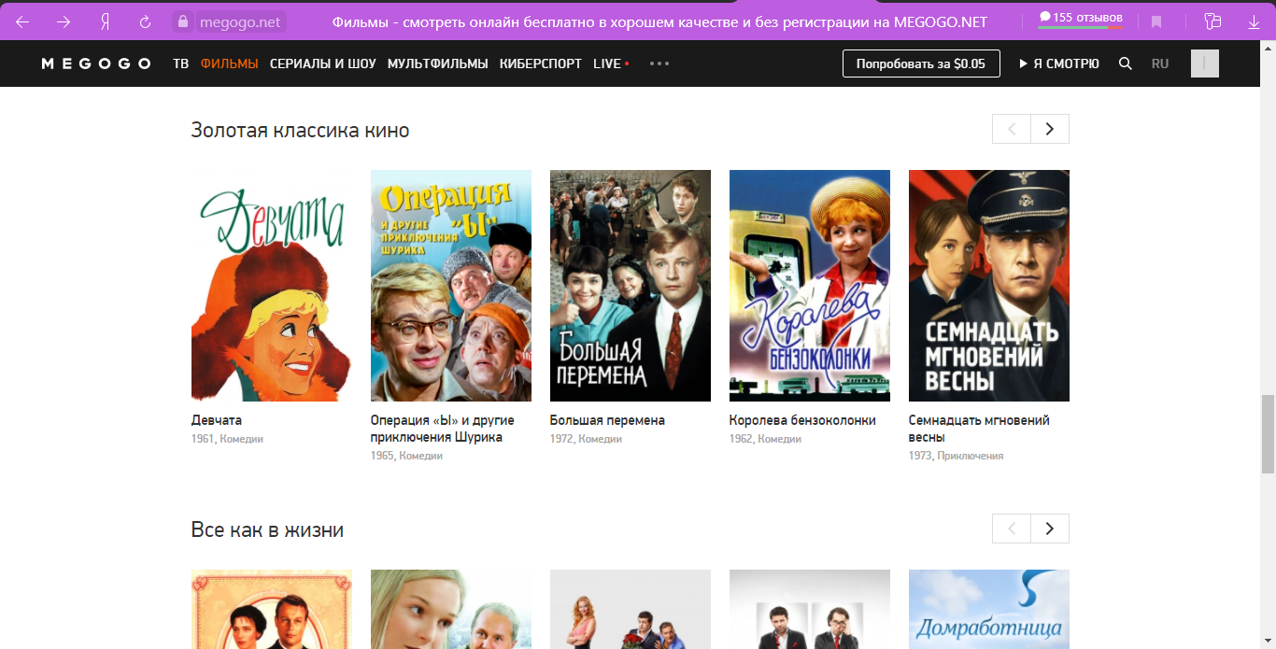Click the Королева бензоколонки title link
Image resolution: width=1276 pixels, height=649 pixels.
pos(802,420)
